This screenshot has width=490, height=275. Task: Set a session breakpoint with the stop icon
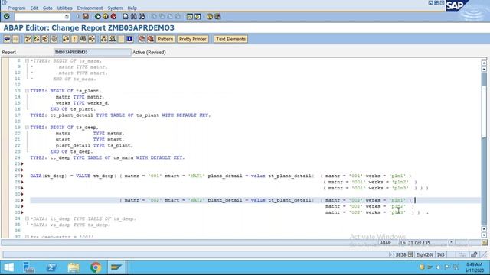(x=142, y=39)
